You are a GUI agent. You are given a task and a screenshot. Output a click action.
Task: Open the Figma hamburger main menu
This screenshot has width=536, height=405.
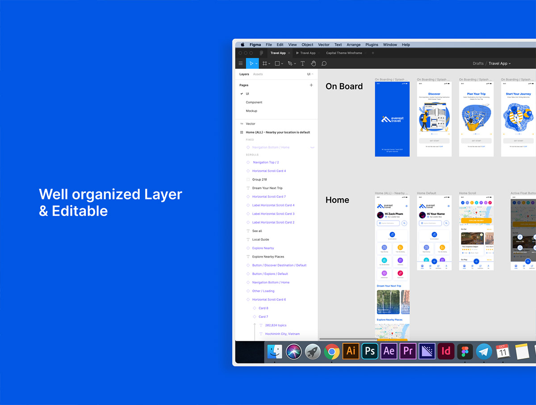point(241,63)
